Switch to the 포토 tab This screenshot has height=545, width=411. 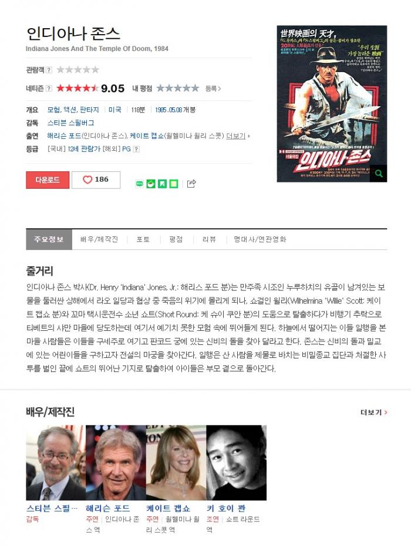point(143,239)
